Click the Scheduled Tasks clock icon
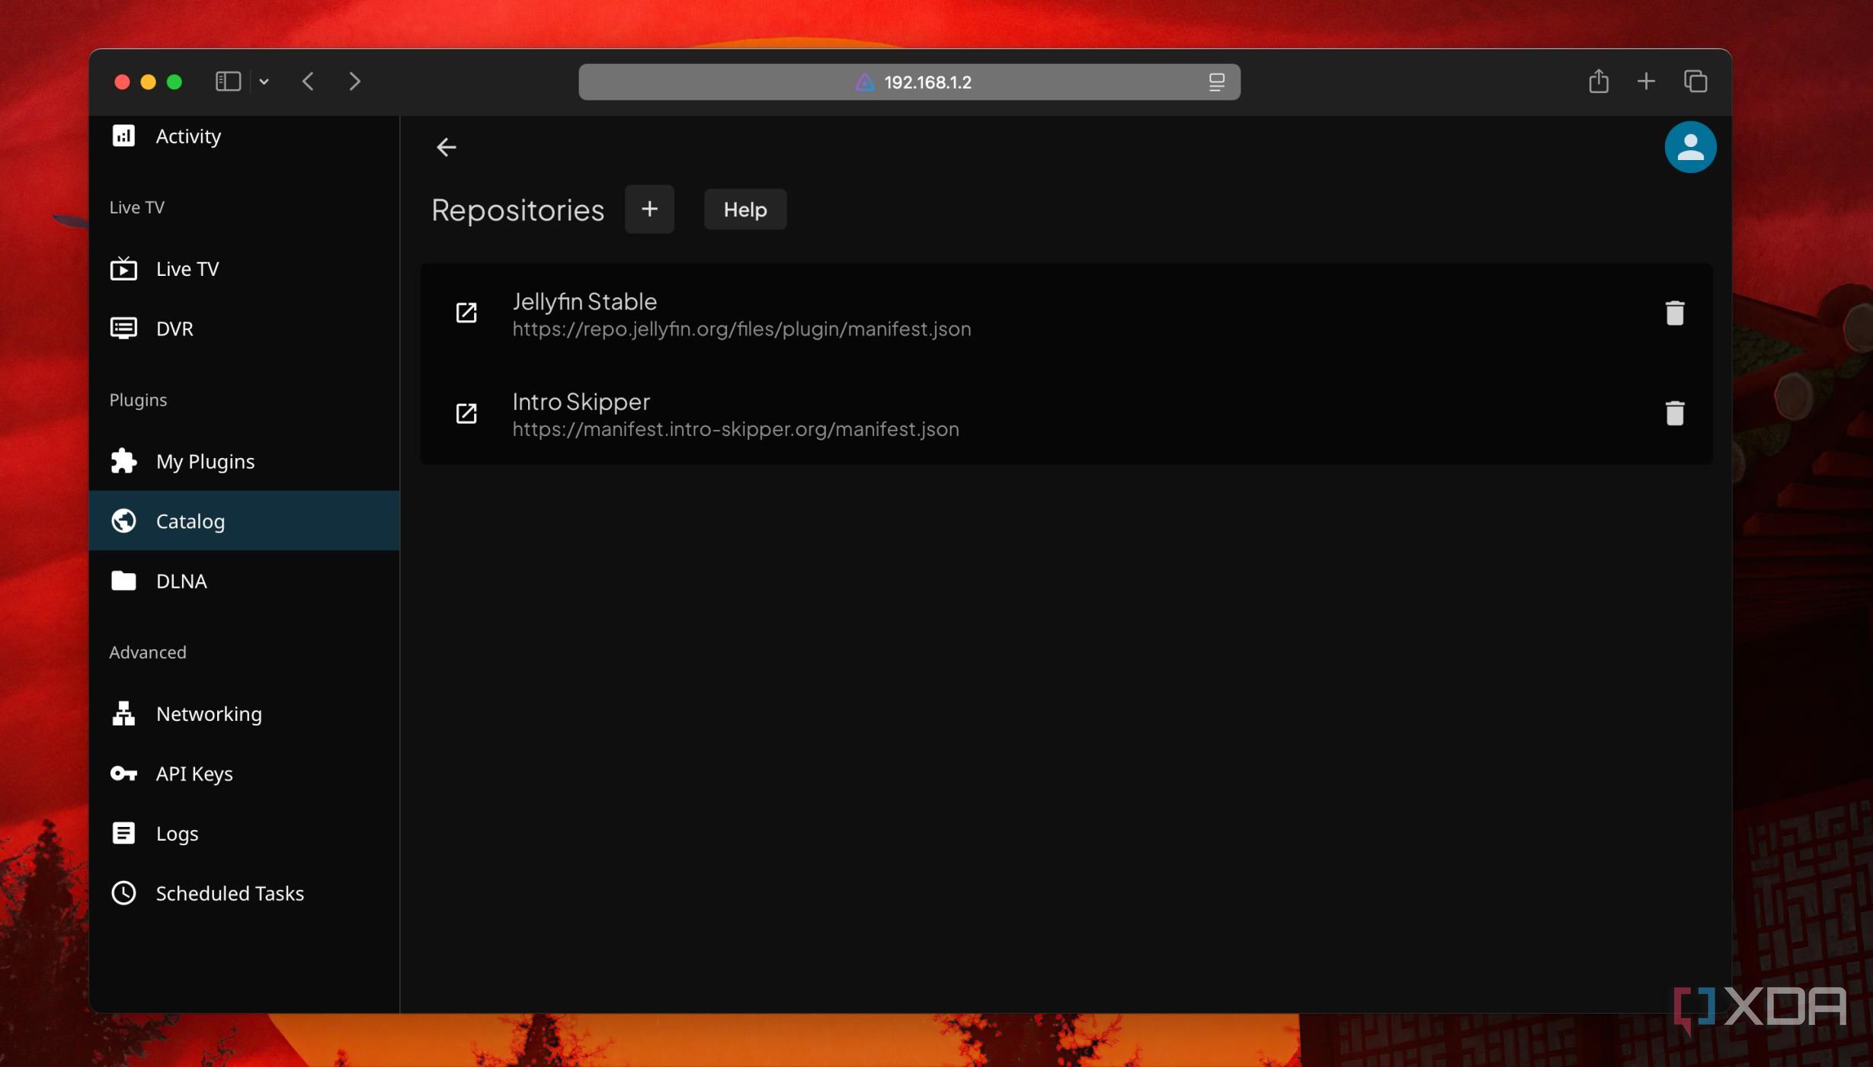1873x1067 pixels. 123,893
